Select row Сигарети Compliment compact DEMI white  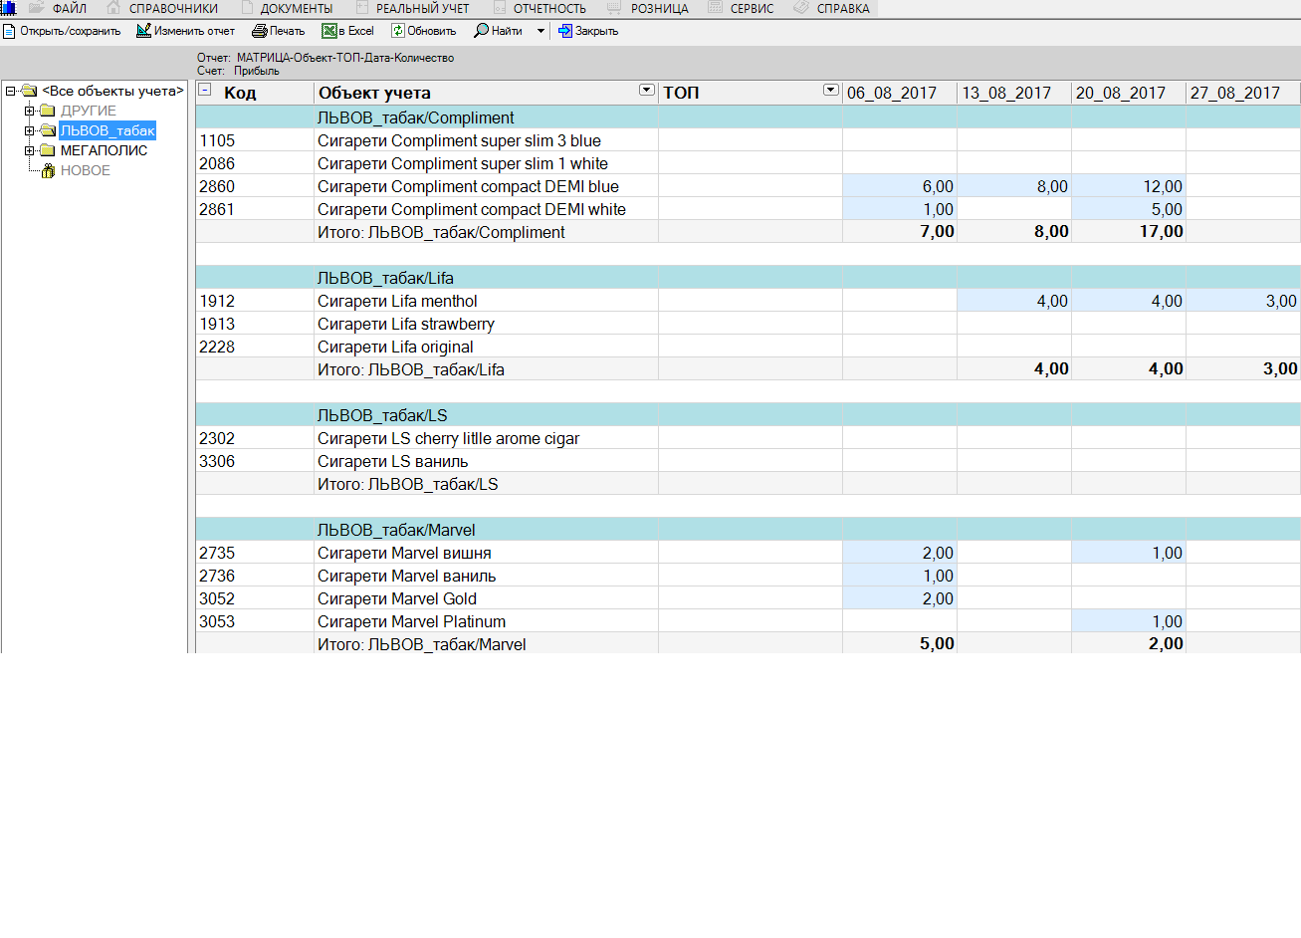(x=748, y=209)
